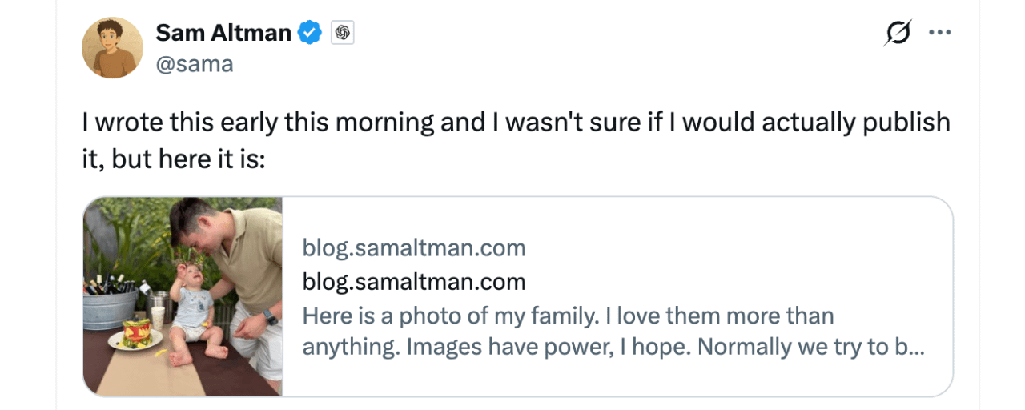Open Grok actions for this post
The width and height of the screenshot is (1025, 410).
coord(898,33)
